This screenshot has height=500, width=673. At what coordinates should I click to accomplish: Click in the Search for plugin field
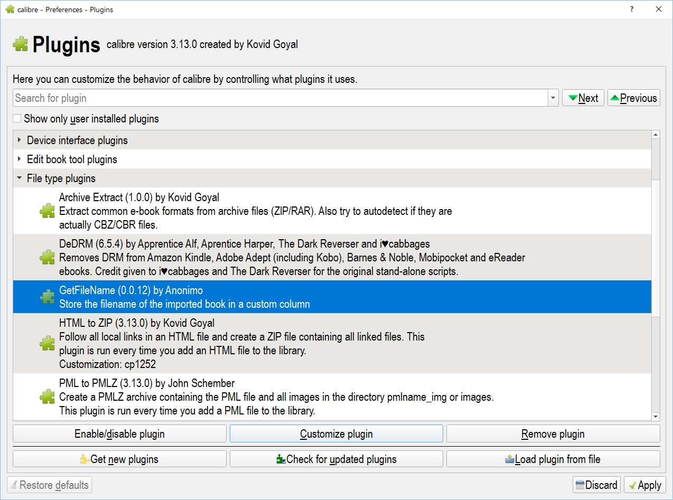280,98
